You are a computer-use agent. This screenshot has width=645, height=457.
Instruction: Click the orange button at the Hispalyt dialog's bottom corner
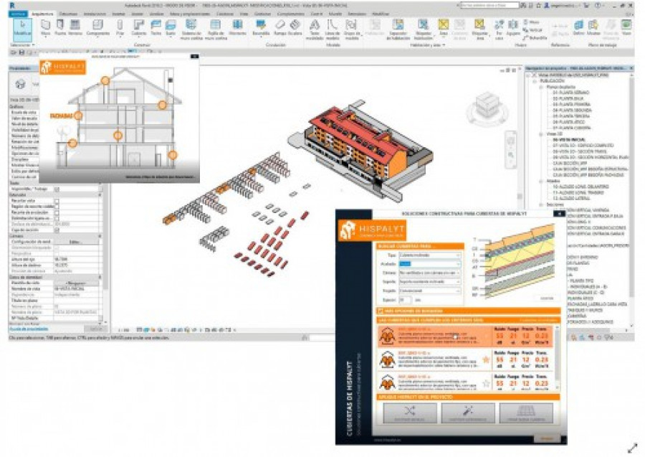pyautogui.click(x=547, y=438)
